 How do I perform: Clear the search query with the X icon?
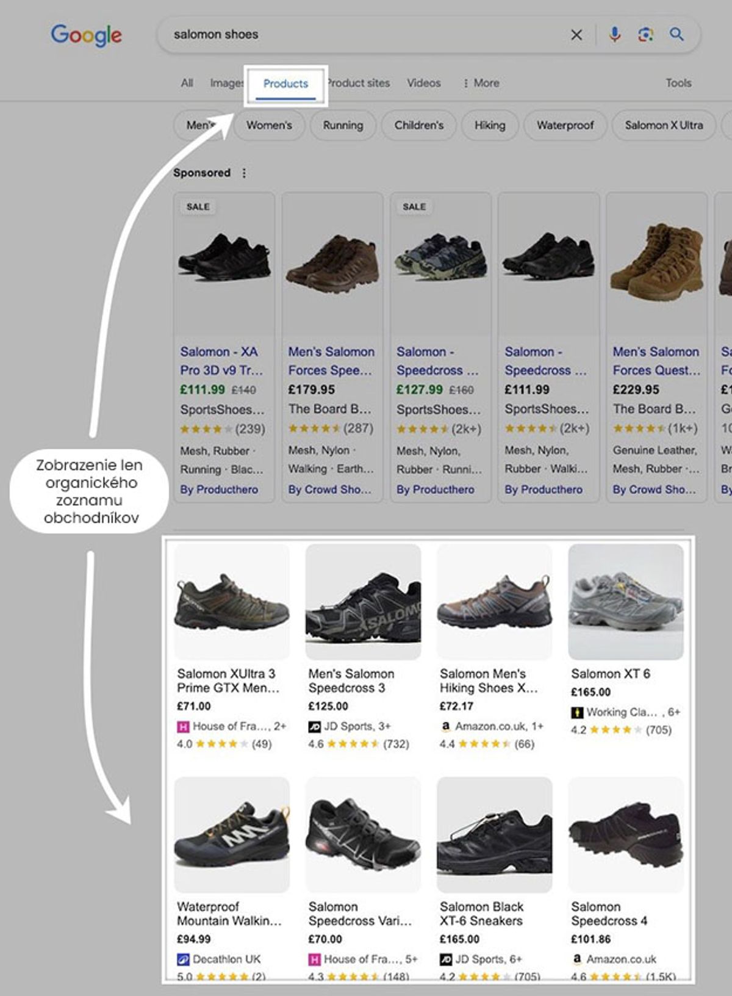pos(576,35)
